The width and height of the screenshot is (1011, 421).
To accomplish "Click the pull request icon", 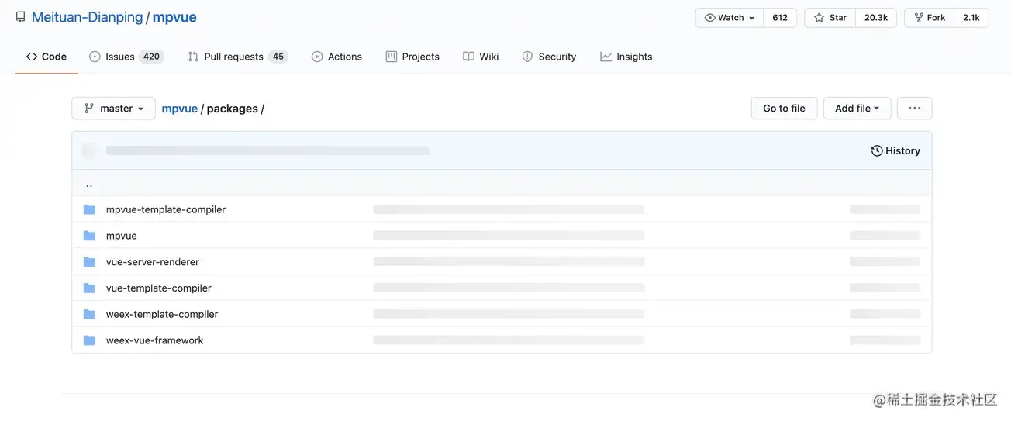I will pyautogui.click(x=193, y=57).
